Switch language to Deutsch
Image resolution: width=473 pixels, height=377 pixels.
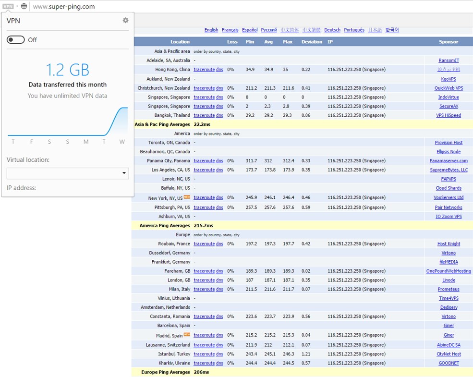tap(332, 30)
